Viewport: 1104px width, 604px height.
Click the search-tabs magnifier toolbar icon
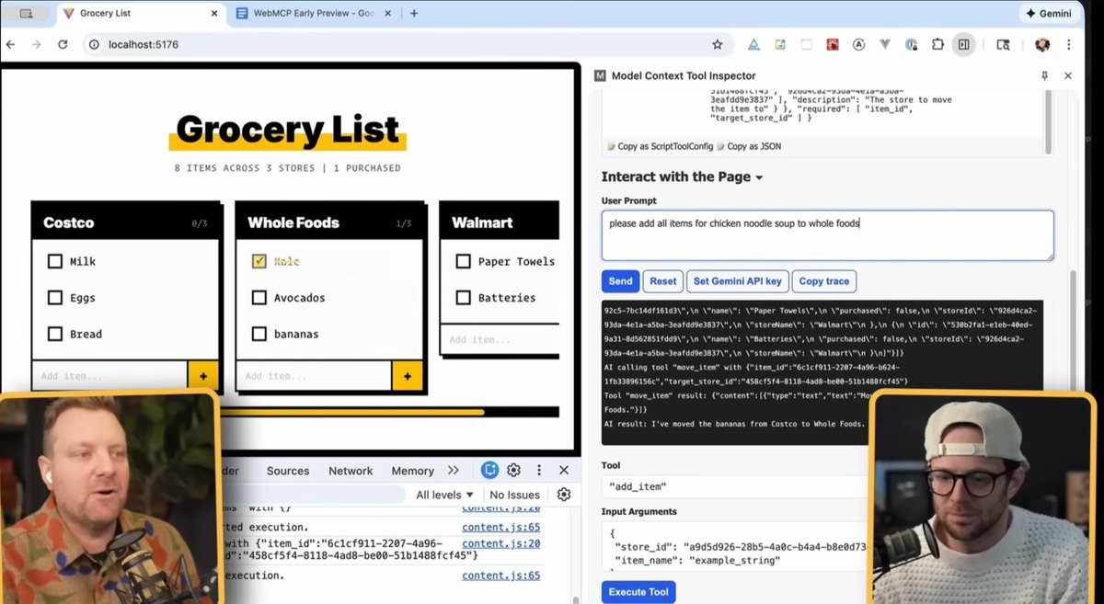(x=1003, y=44)
